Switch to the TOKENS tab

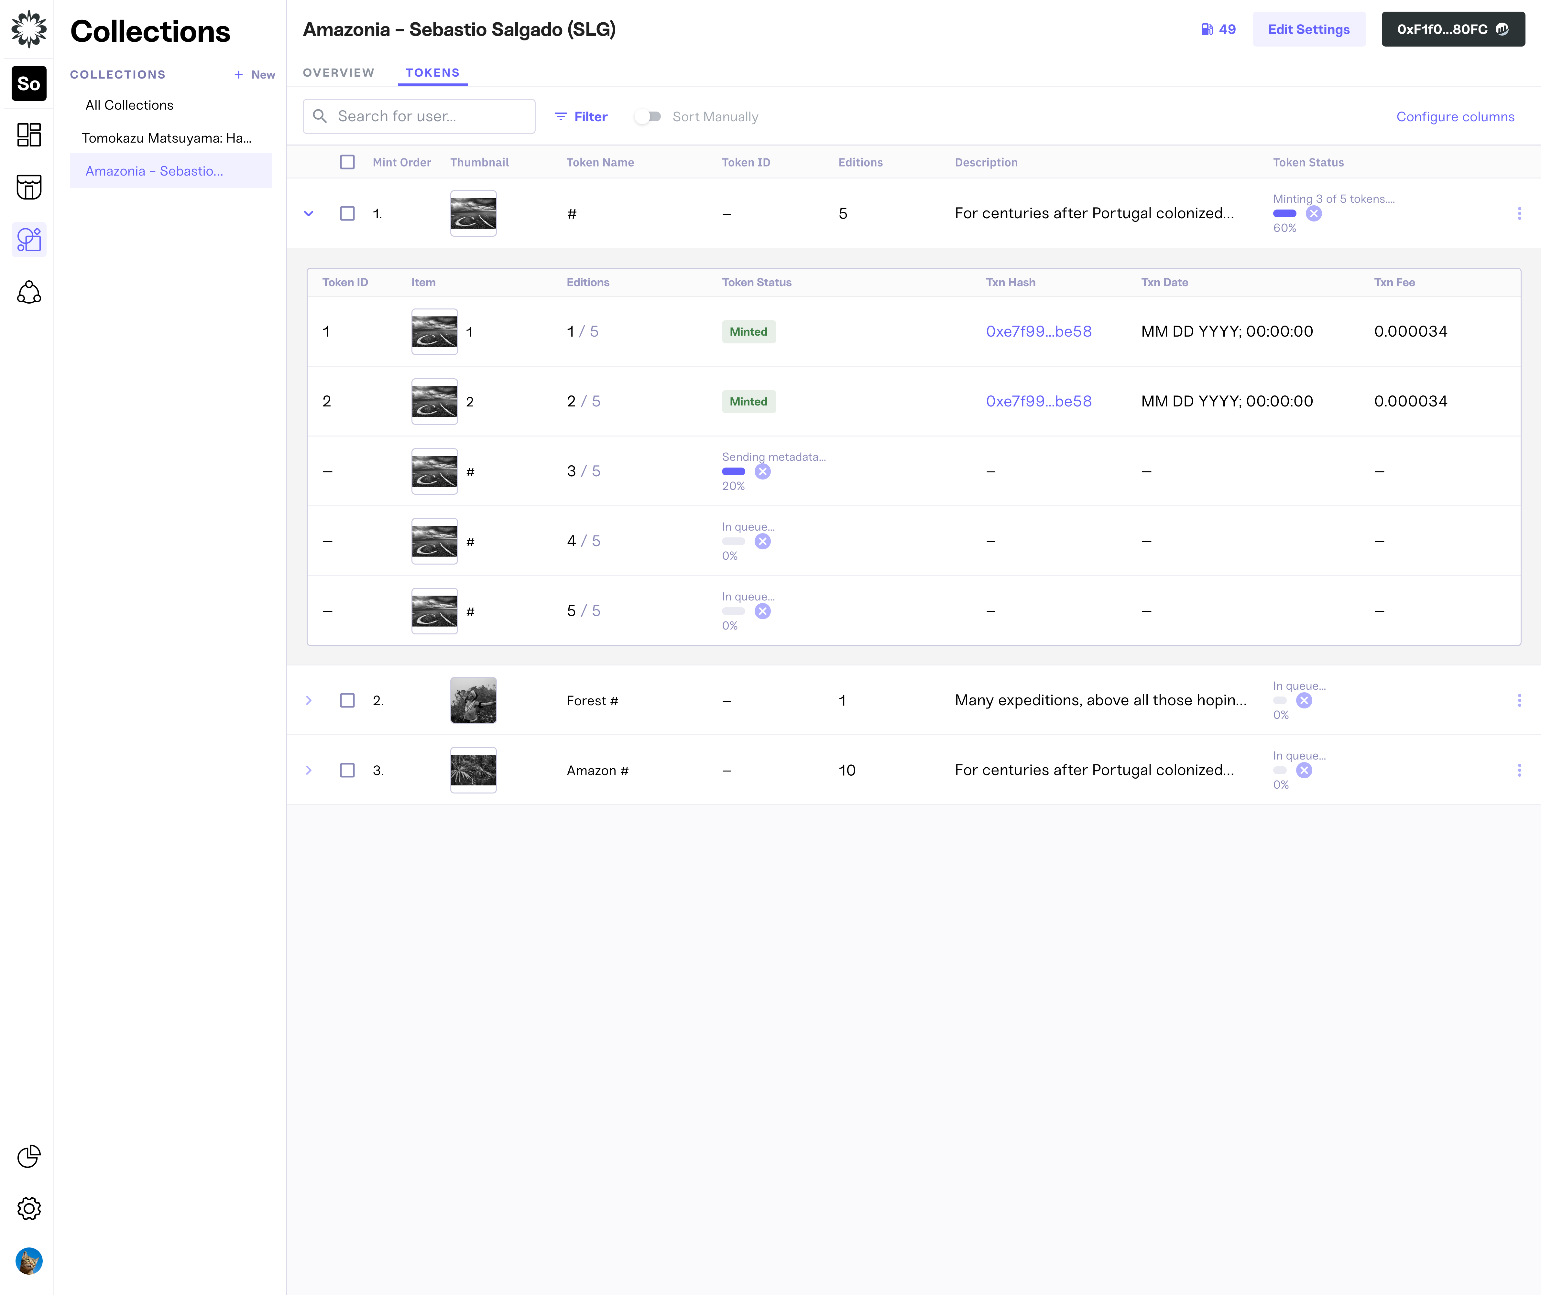point(432,73)
